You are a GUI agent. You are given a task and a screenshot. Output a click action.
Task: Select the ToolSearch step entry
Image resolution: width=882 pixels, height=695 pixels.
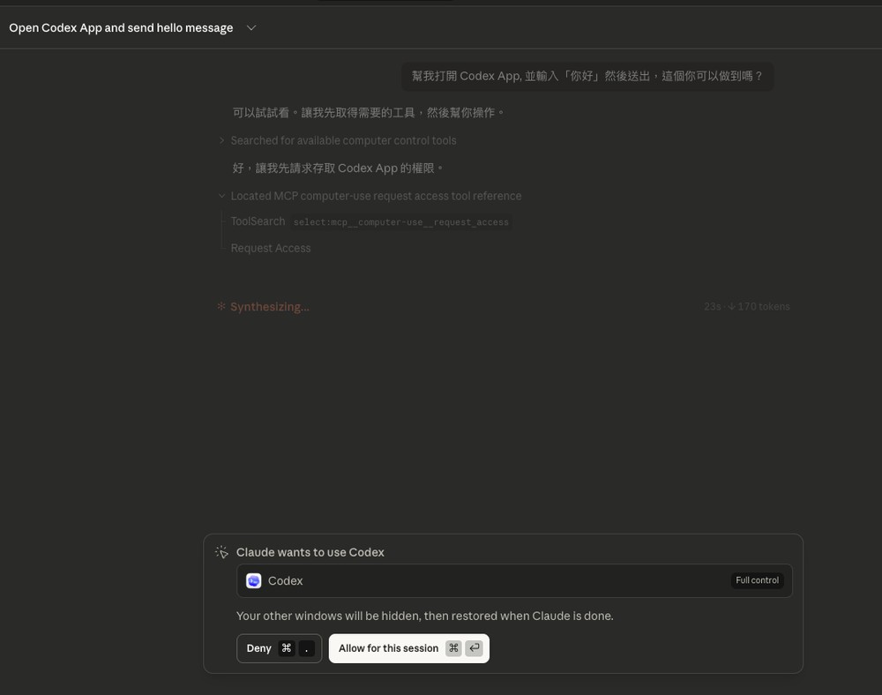[x=258, y=220]
